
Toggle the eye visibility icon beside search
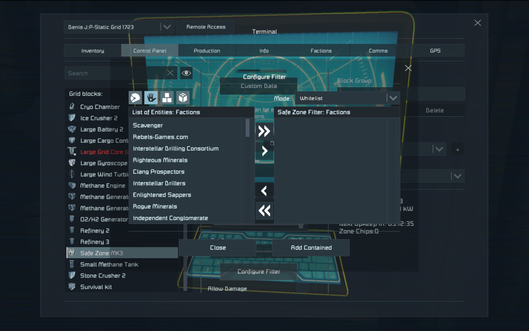coord(186,73)
